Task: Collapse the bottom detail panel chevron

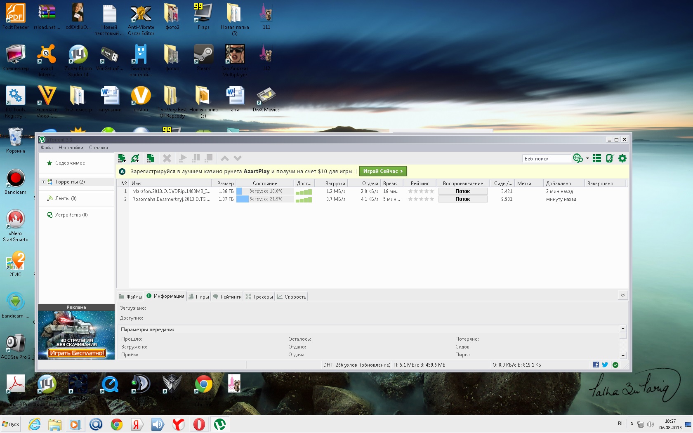Action: pyautogui.click(x=622, y=295)
